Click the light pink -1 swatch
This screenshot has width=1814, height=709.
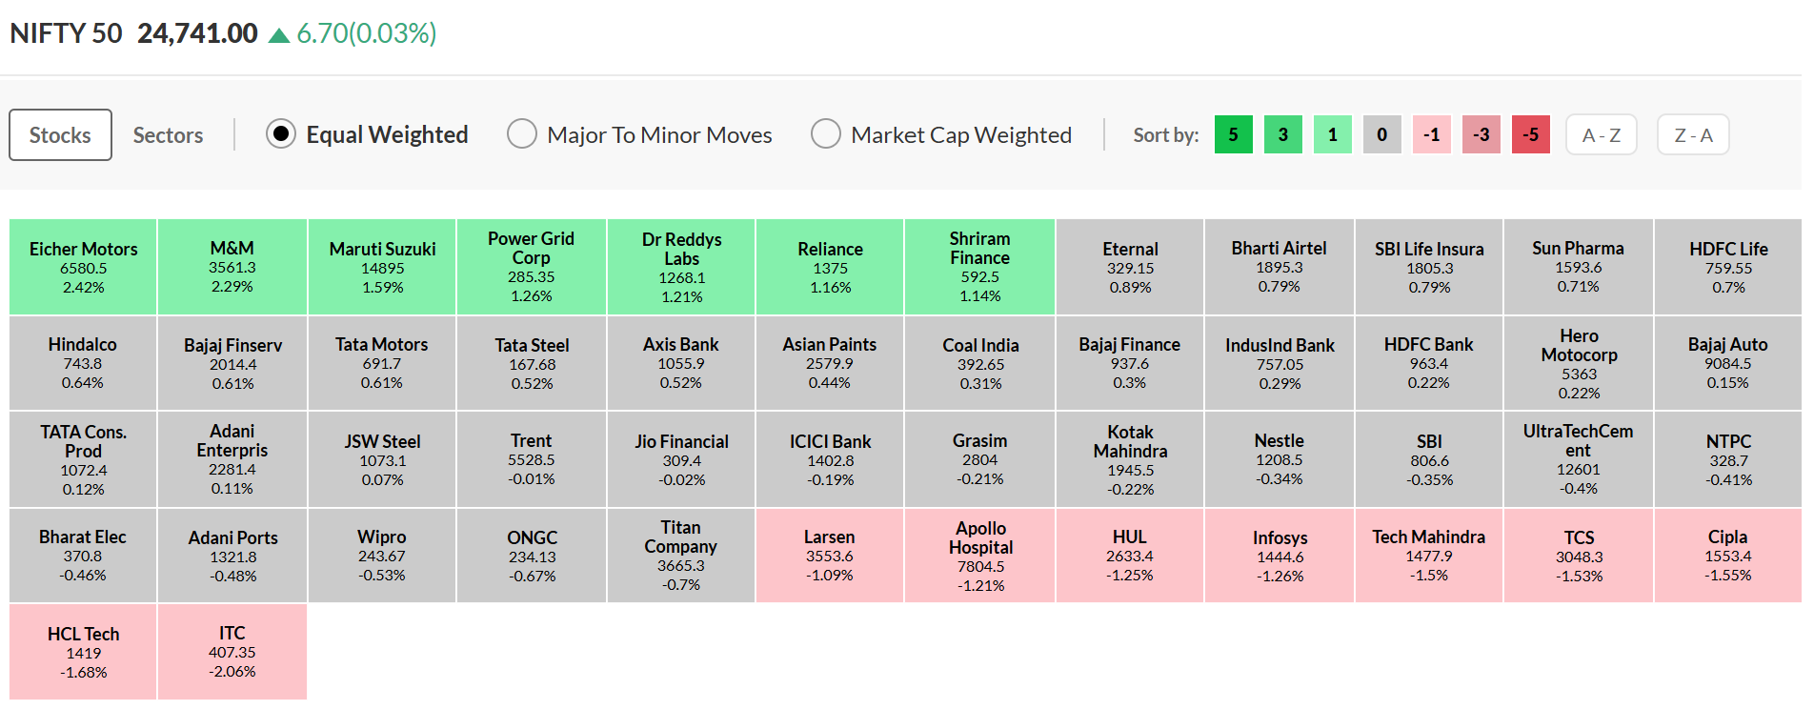point(1431,134)
